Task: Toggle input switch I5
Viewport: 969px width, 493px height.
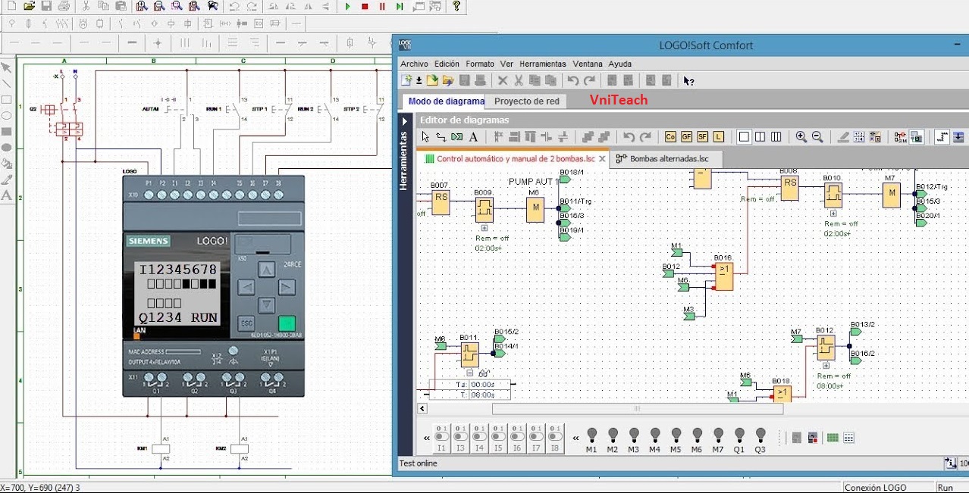Action: (x=498, y=438)
